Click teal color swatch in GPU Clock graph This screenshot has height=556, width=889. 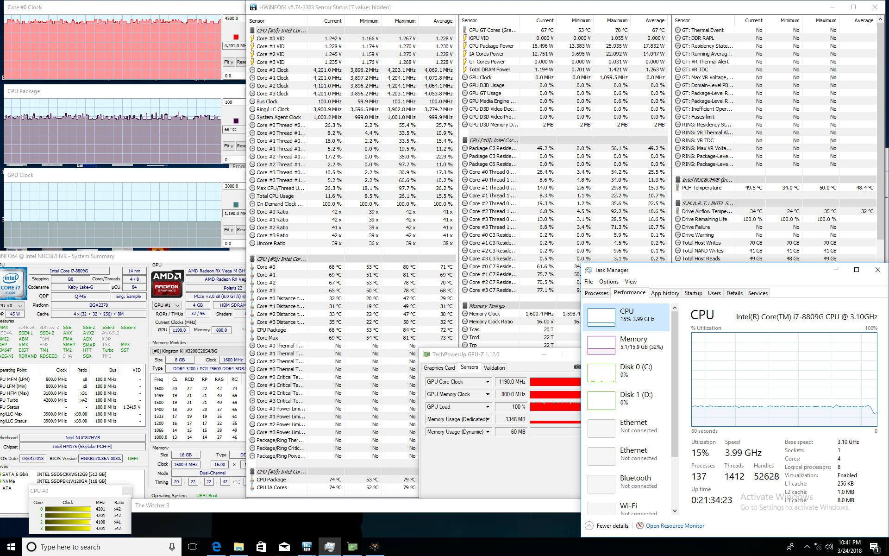click(x=236, y=205)
